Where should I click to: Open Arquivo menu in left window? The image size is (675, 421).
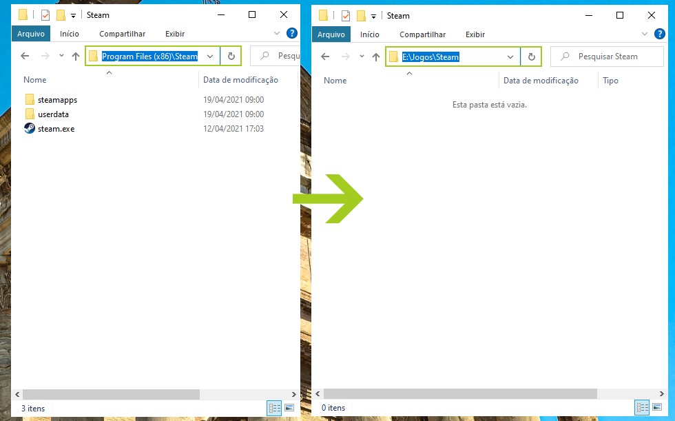click(x=31, y=34)
